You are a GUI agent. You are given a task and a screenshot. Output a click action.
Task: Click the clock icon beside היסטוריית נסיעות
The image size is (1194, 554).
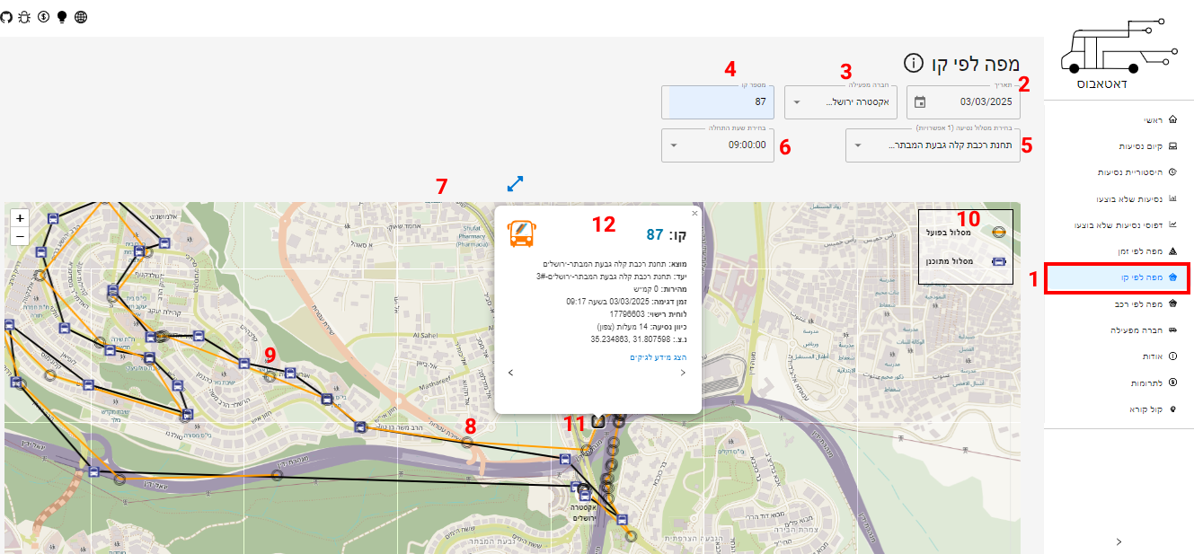1172,172
